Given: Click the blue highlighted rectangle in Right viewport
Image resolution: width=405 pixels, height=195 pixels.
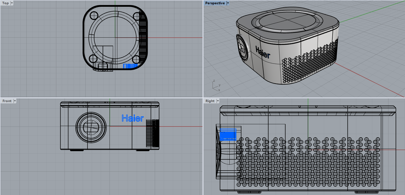Looking at the screenshot, I should (x=228, y=135).
